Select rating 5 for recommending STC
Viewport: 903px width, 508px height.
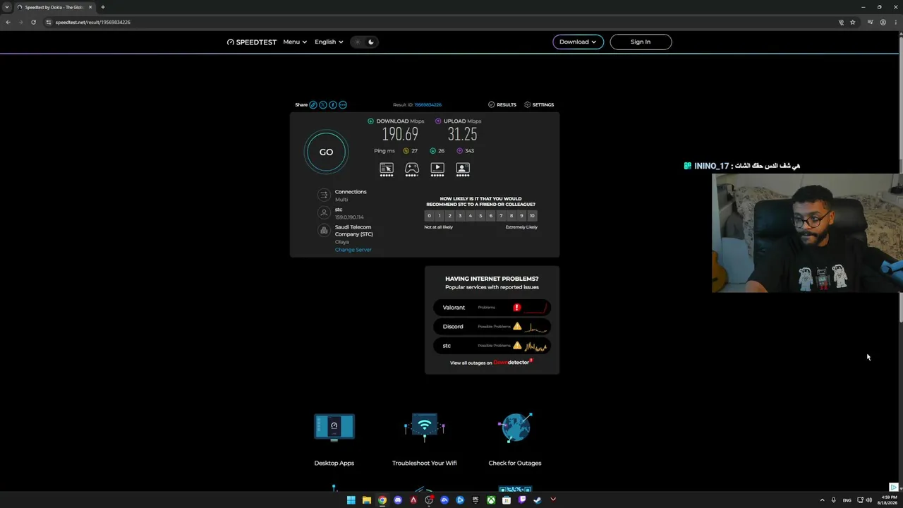click(x=480, y=216)
